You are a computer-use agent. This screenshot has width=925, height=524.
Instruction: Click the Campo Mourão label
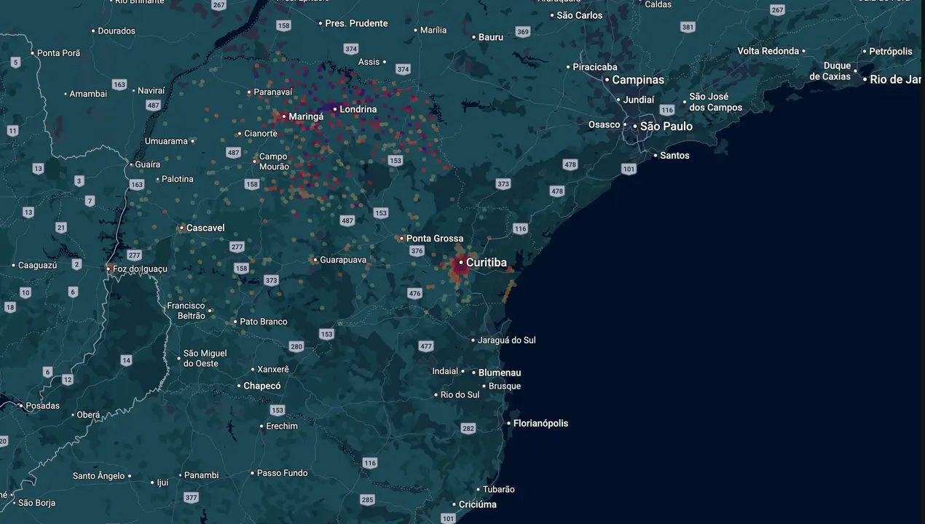tap(274, 162)
